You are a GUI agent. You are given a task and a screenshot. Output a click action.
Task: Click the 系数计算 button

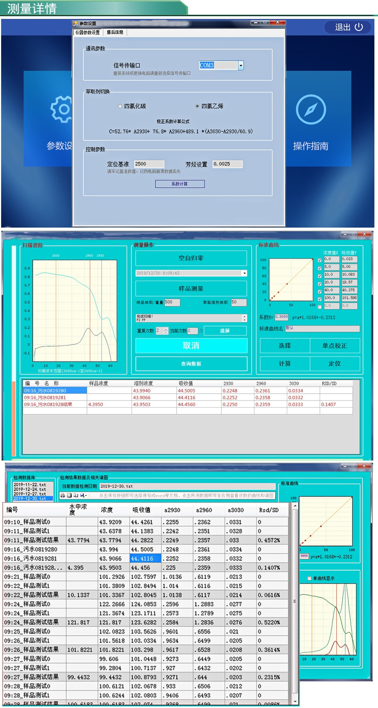180,184
